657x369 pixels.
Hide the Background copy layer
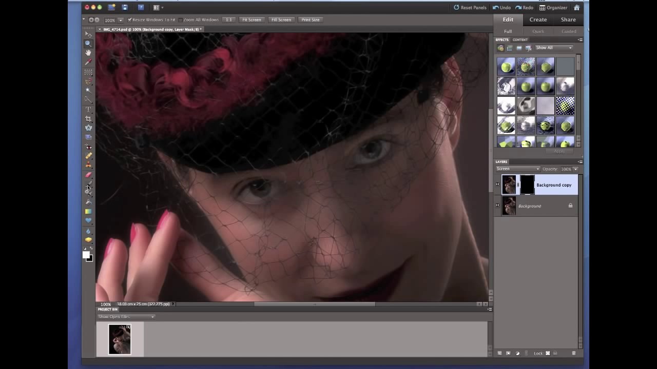pos(497,184)
